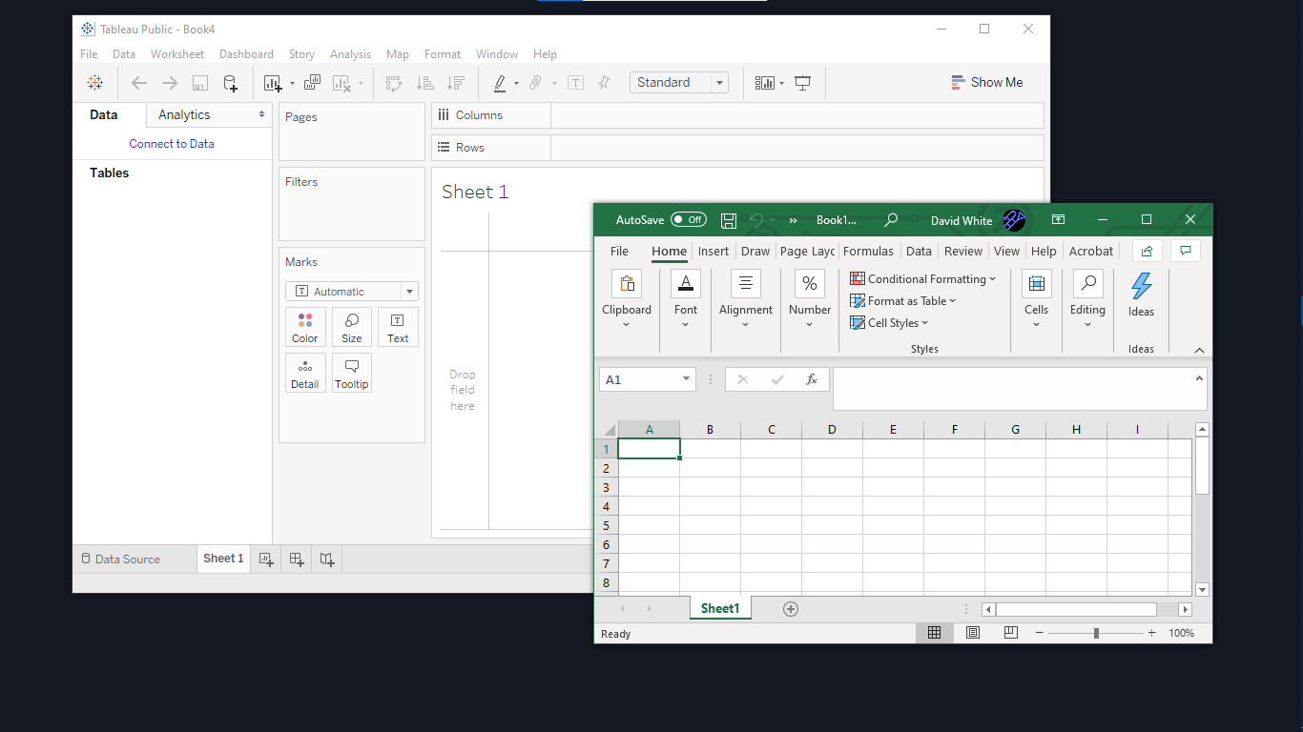Viewport: 1303px width, 732px height.
Task: Click the Tableau redo forward arrow
Action: click(170, 83)
